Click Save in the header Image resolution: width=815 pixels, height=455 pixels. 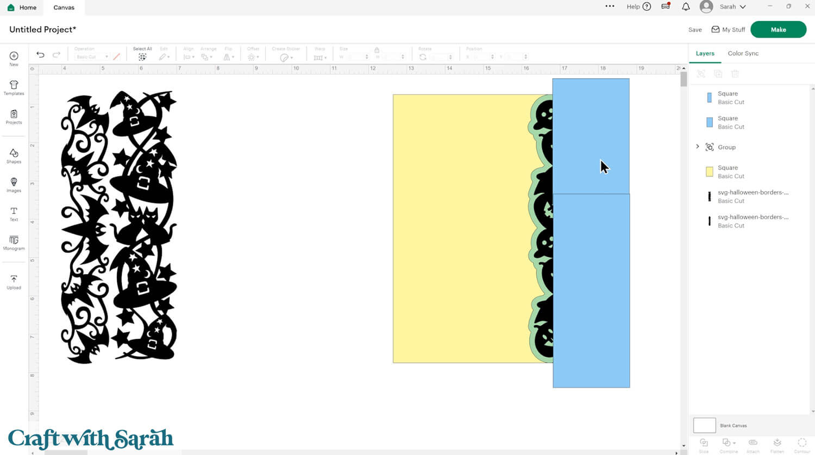[695, 30]
